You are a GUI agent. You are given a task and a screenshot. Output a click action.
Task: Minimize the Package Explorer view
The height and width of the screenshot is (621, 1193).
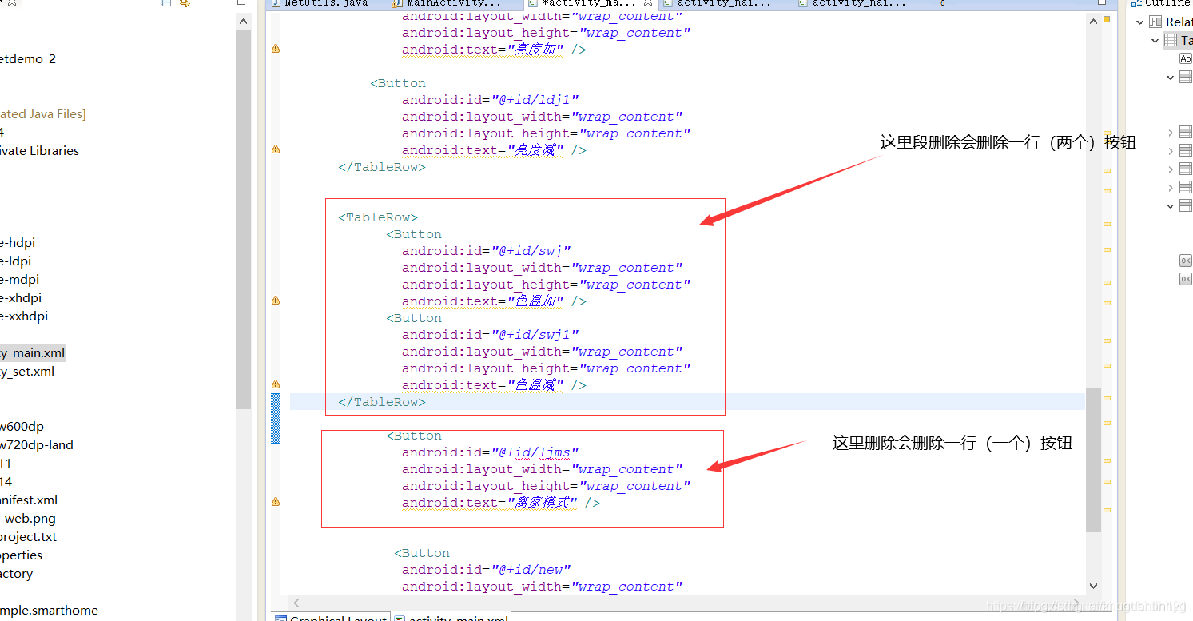pyautogui.click(x=242, y=3)
